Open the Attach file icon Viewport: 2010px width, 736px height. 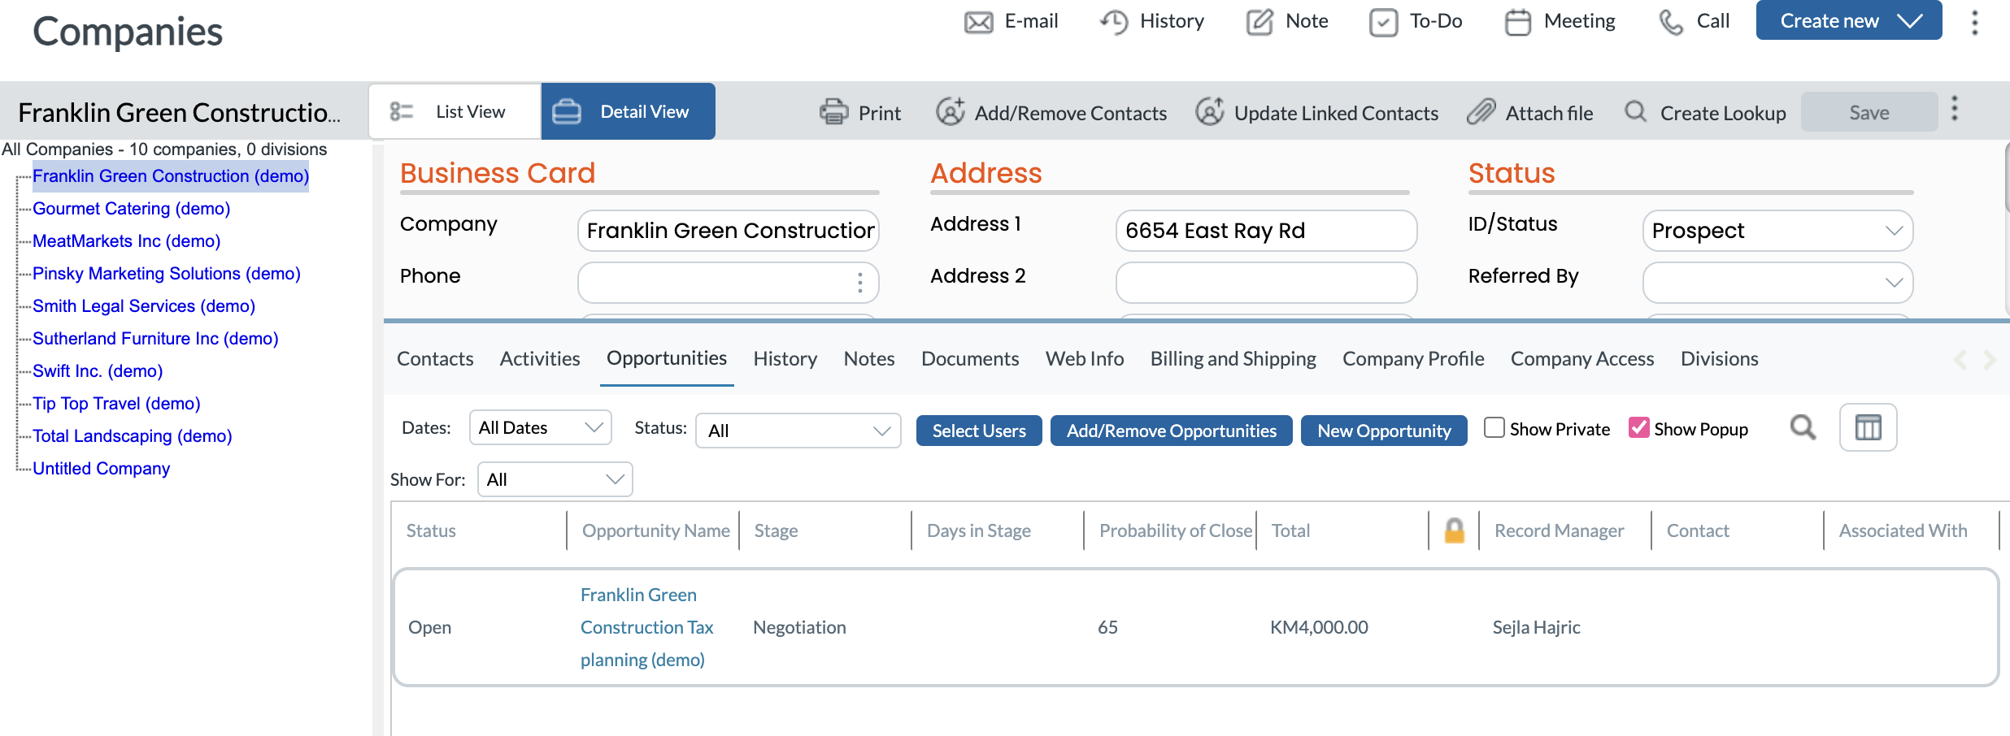1481,112
